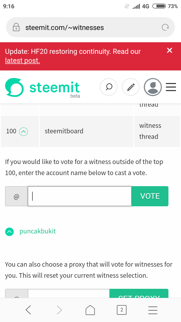
Task: Open the user profile avatar
Action: click(153, 87)
